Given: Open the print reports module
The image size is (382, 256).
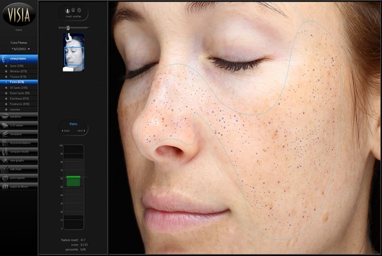Looking at the screenshot, I should pos(5,178).
